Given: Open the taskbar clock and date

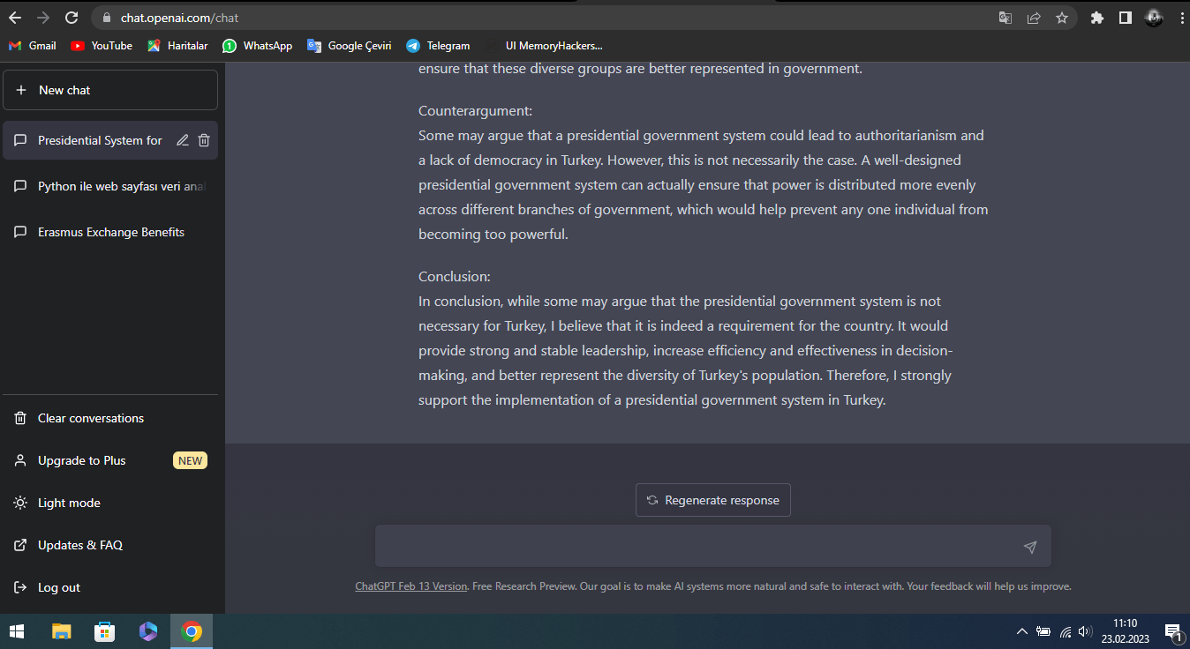Looking at the screenshot, I should pyautogui.click(x=1126, y=631).
